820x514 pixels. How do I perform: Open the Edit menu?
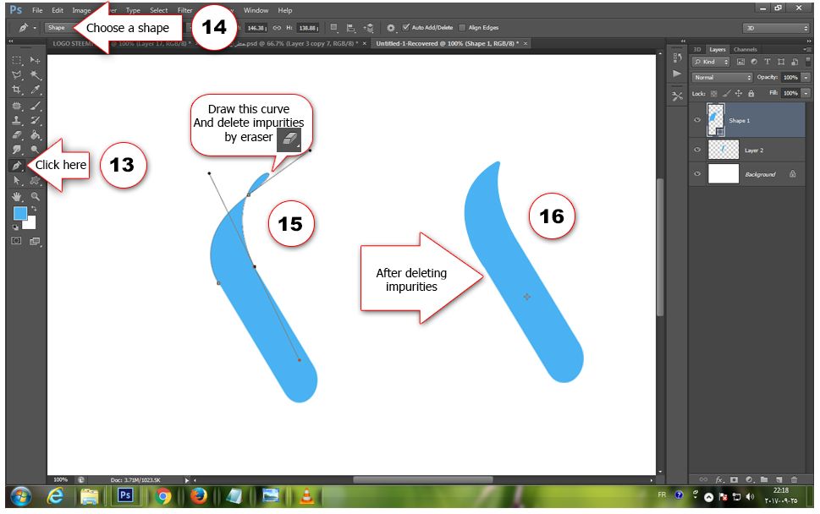(58, 10)
